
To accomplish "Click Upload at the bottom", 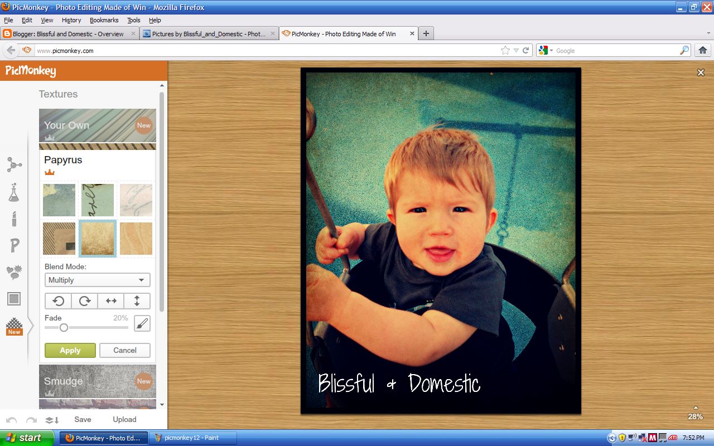I will [124, 419].
